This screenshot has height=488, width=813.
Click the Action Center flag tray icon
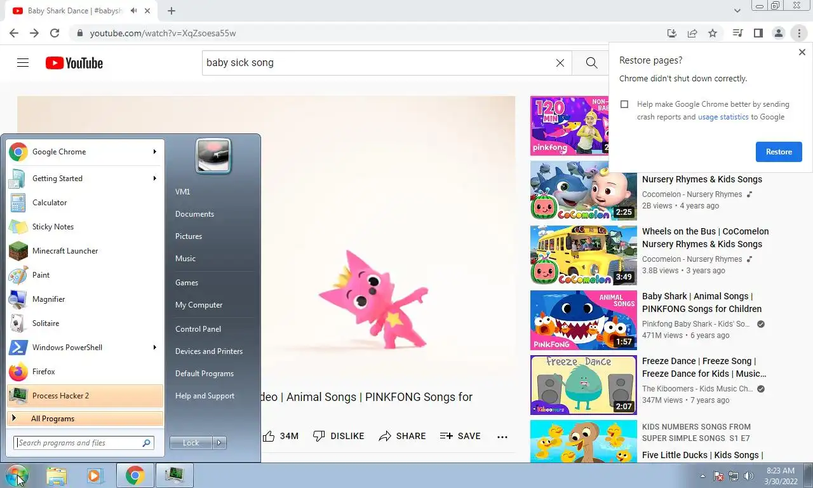point(718,476)
